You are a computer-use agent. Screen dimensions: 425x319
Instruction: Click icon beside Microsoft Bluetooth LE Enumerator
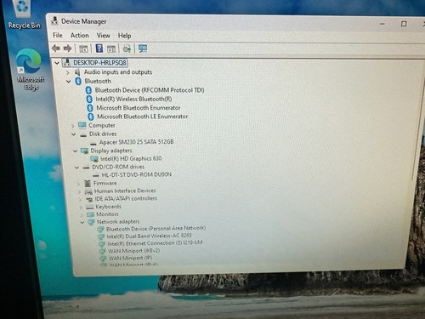click(x=91, y=117)
